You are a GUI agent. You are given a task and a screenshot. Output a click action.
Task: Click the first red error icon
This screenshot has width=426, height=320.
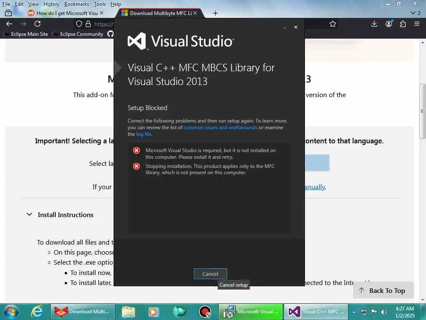coord(136,150)
